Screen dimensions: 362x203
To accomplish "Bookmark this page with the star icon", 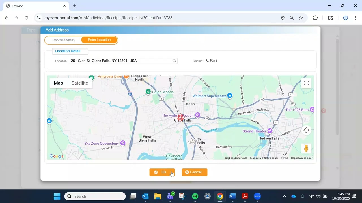I will pos(301,18).
